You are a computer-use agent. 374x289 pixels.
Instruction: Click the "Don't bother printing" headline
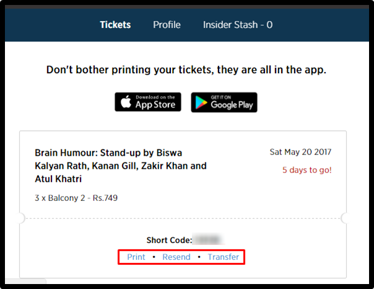(x=186, y=70)
